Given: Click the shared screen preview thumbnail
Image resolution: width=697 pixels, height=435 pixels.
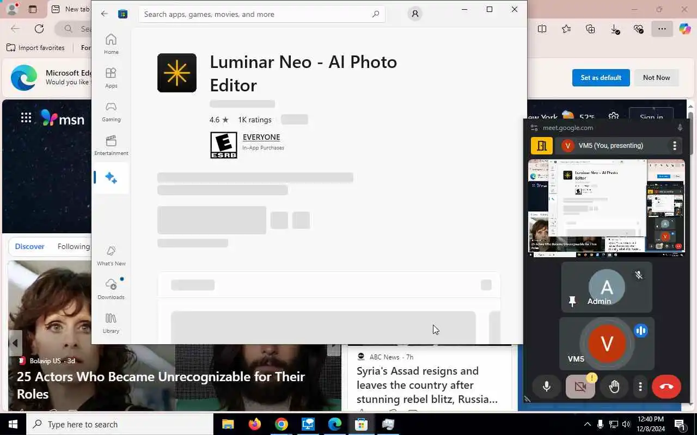Looking at the screenshot, I should 606,208.
